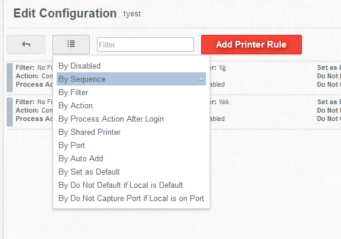The width and height of the screenshot is (341, 239).
Task: Click the \\jj printer text
Action: click(x=222, y=68)
